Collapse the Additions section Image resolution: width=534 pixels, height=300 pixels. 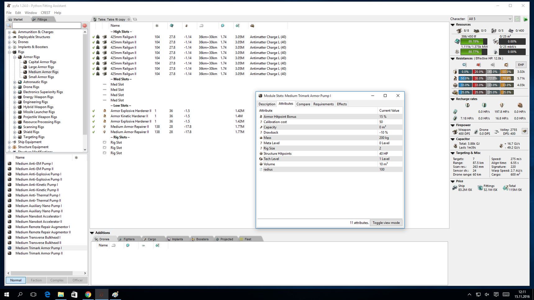point(92,233)
